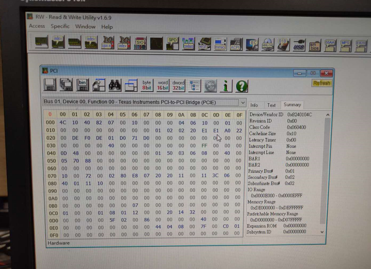
Task: Click the greyed-out gear icon
Action: [210, 86]
